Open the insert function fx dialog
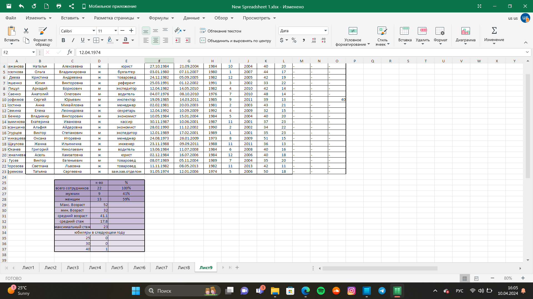 click(x=70, y=52)
